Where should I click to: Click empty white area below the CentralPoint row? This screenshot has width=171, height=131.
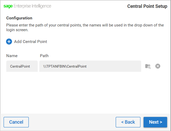coord(85,93)
